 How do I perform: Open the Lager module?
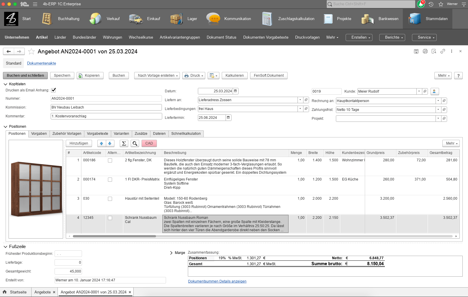184,19
